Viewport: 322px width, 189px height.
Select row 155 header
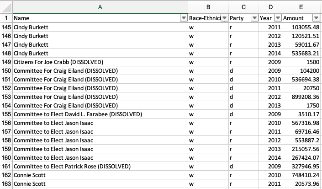pyautogui.click(x=6, y=114)
